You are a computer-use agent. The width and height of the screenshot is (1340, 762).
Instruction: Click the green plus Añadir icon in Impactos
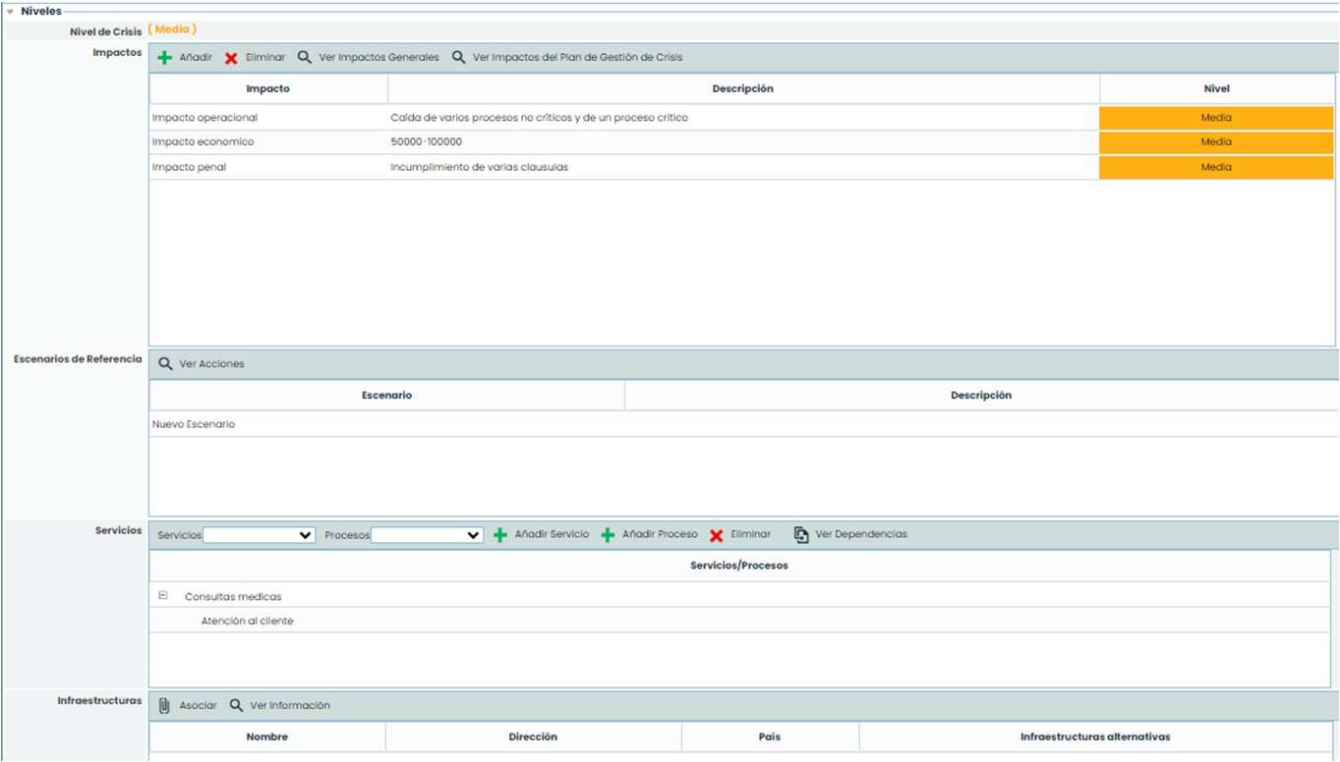tap(165, 58)
